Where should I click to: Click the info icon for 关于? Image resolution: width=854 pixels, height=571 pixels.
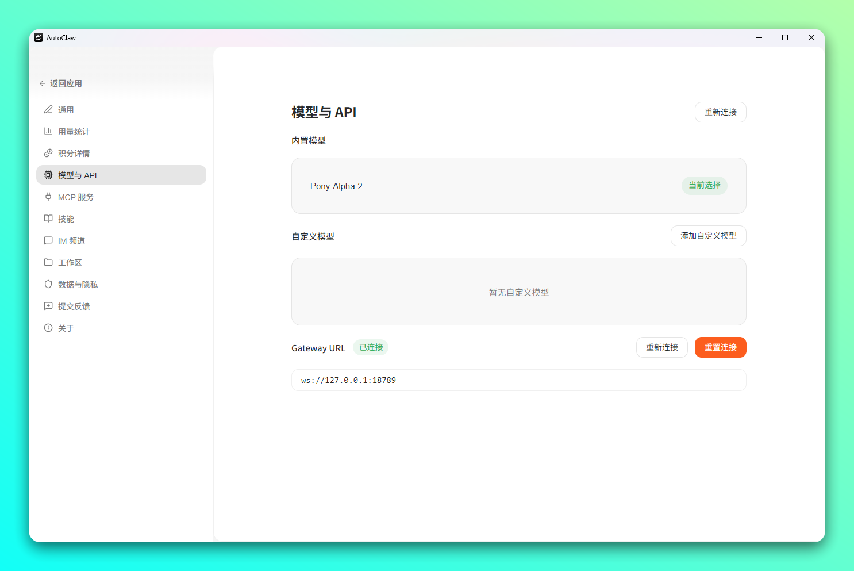[x=48, y=328]
